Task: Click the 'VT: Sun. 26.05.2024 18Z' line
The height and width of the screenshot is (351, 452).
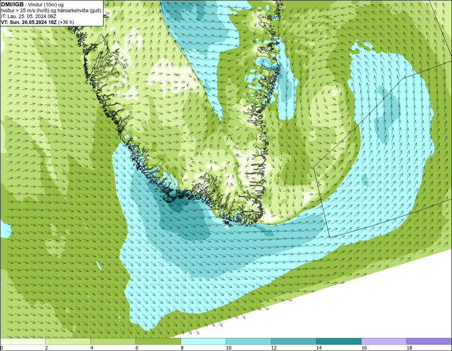Action: point(37,22)
